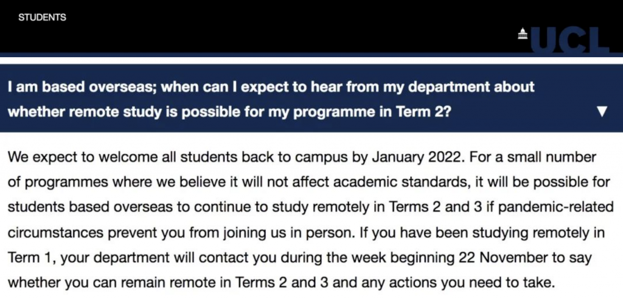Click the UCL dome building icon
623x299 pixels.
tap(523, 33)
